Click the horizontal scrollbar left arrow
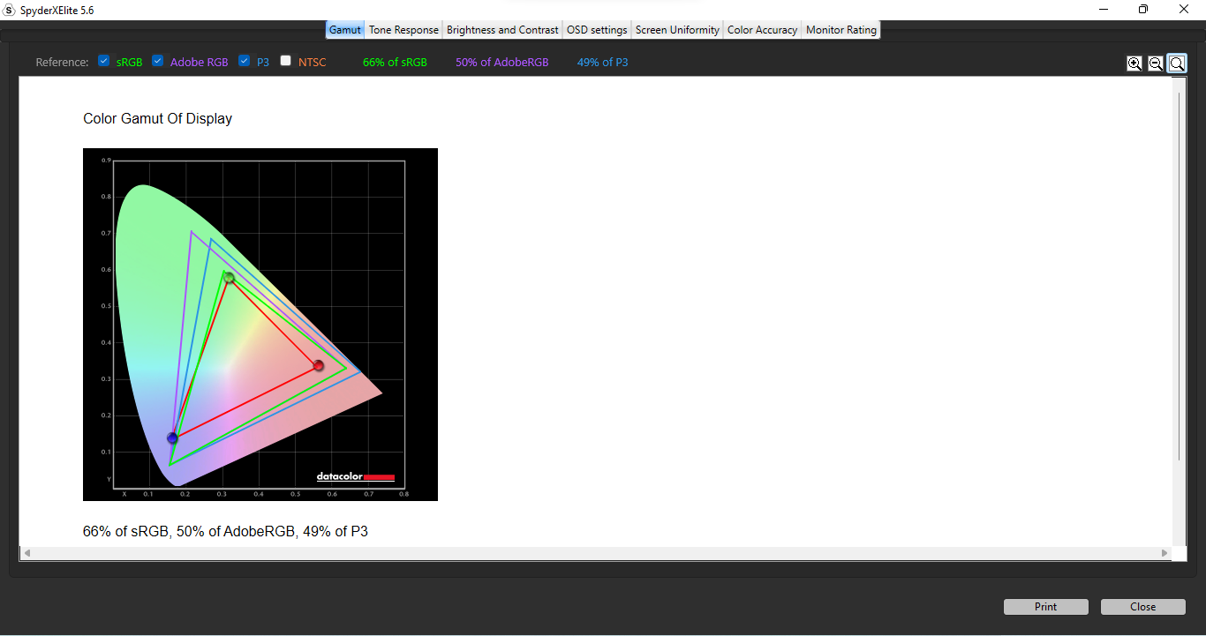This screenshot has width=1206, height=636. coord(27,553)
